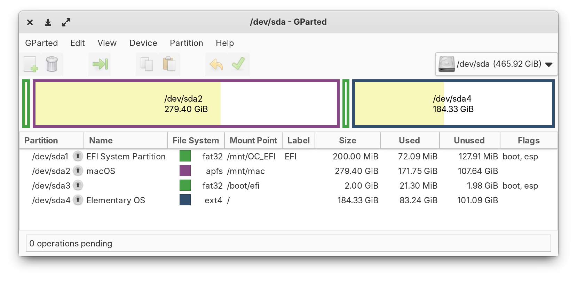The width and height of the screenshot is (577, 284).
Task: Select the /dev/sda2 block in disk map
Action: (x=186, y=104)
